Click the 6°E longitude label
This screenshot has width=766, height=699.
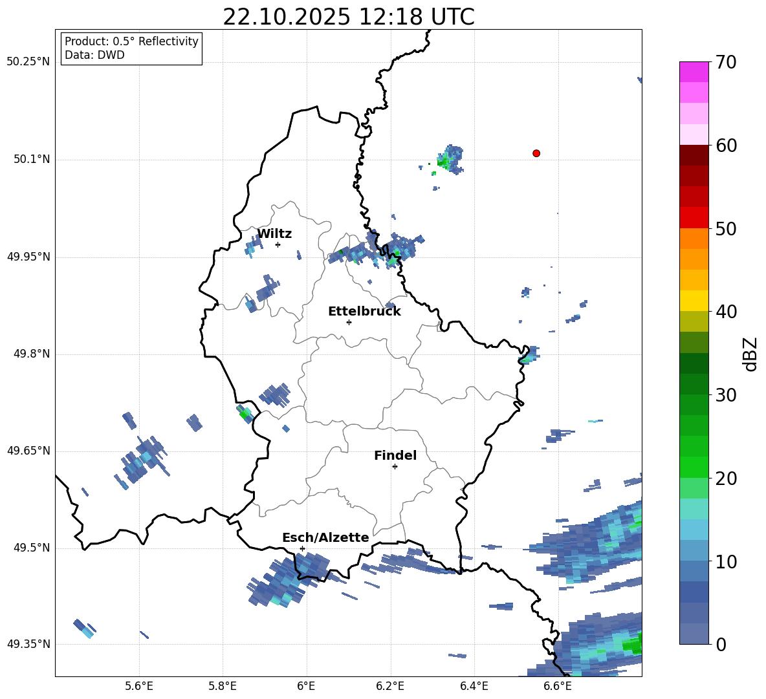point(306,686)
